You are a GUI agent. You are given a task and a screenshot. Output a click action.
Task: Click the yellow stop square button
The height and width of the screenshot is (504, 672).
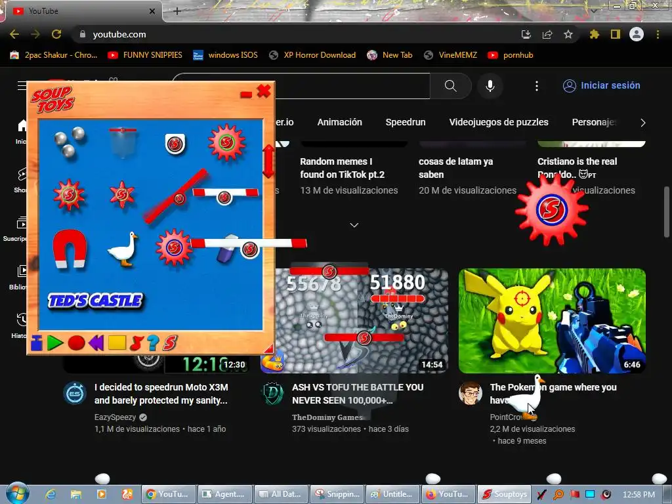click(117, 343)
